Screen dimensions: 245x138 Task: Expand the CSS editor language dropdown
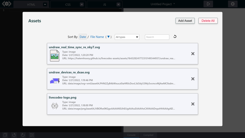pyautogui.click(x=81, y=5)
